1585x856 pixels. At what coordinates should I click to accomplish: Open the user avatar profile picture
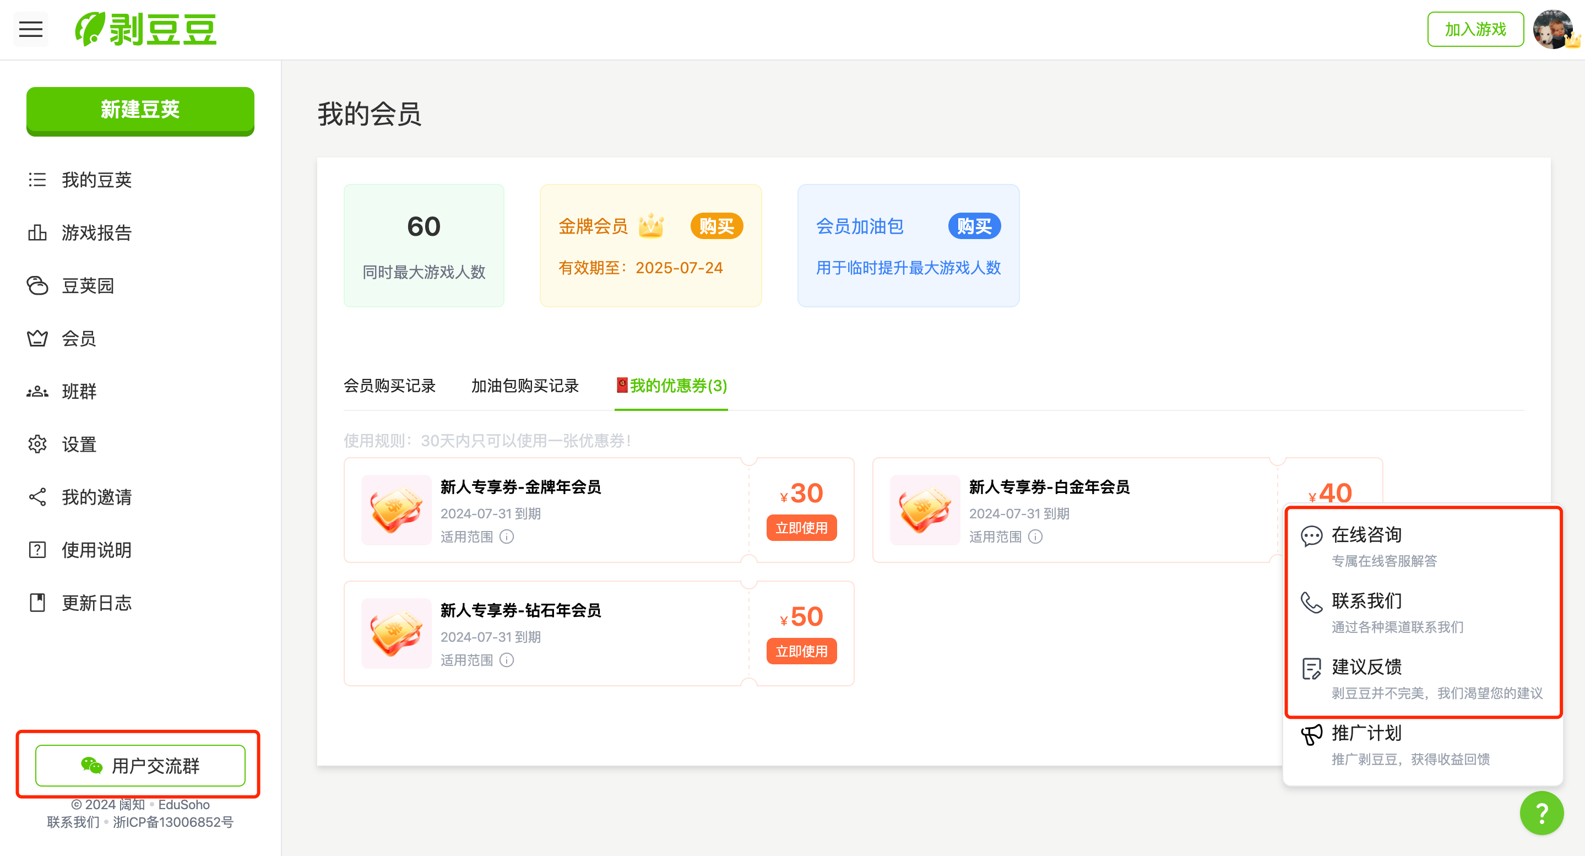pos(1554,29)
